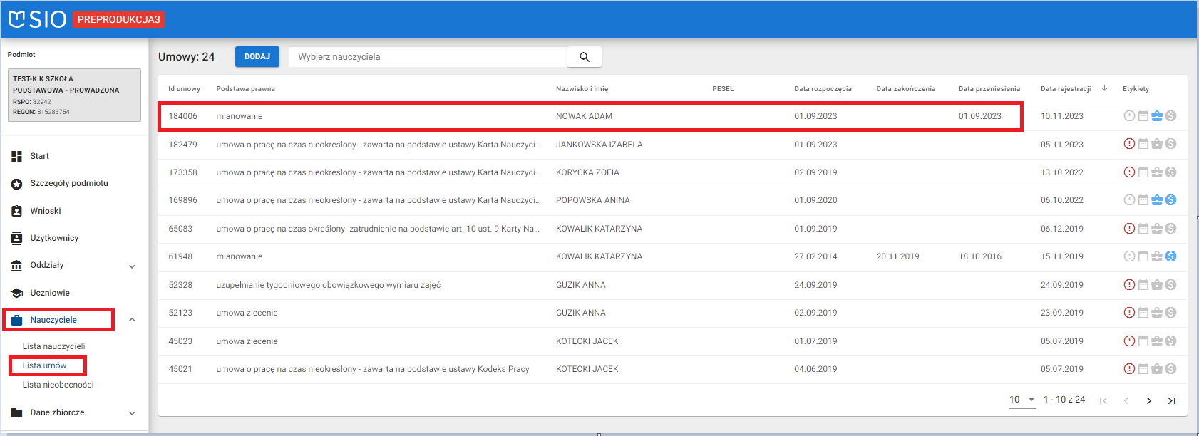Viewport: 1199px width, 436px height.
Task: Click red warning icon for JANKOWSKA IZABELA
Action: coord(1129,144)
